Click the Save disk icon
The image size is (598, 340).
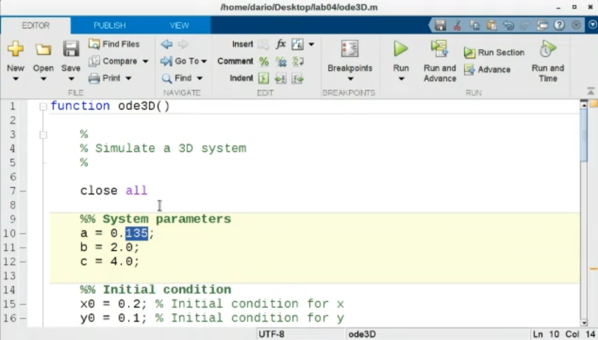(70, 49)
